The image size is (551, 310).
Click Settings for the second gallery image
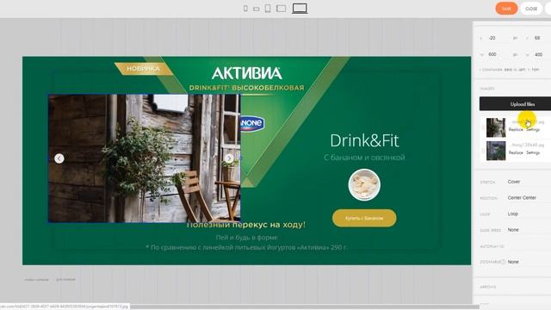533,153
